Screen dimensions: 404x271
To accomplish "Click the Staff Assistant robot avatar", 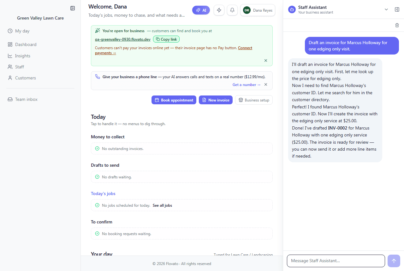I will [x=292, y=9].
